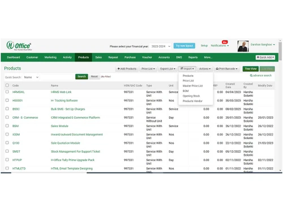The image size is (283, 212).
Task: Open Stock Management For Support Ticket product
Action: click(75, 152)
